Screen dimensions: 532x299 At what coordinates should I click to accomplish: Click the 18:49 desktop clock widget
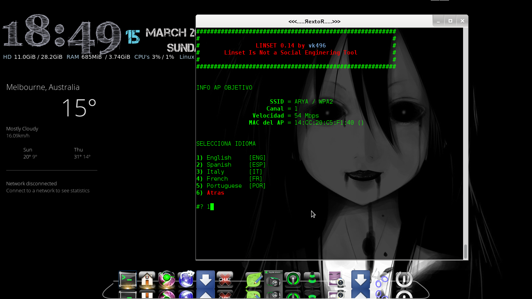click(62, 34)
